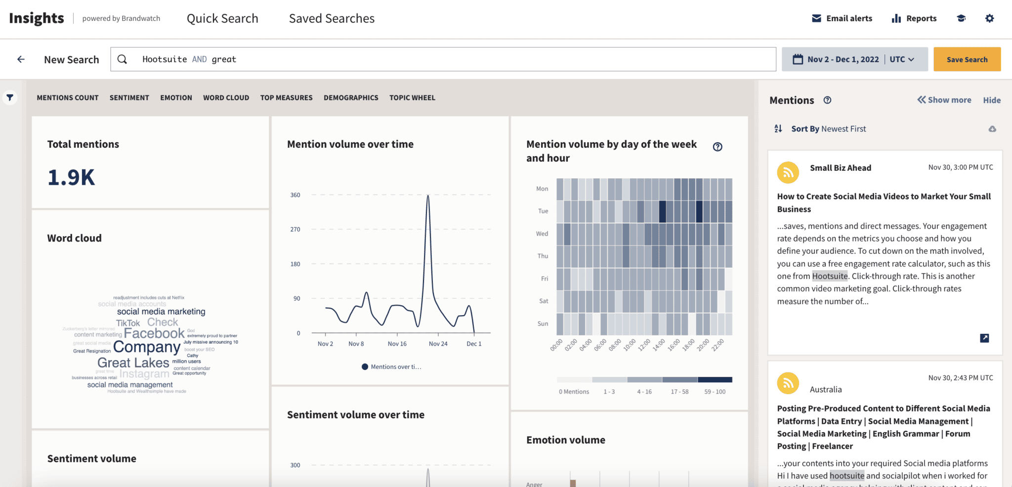Open the academy graduation cap icon

[x=961, y=18]
